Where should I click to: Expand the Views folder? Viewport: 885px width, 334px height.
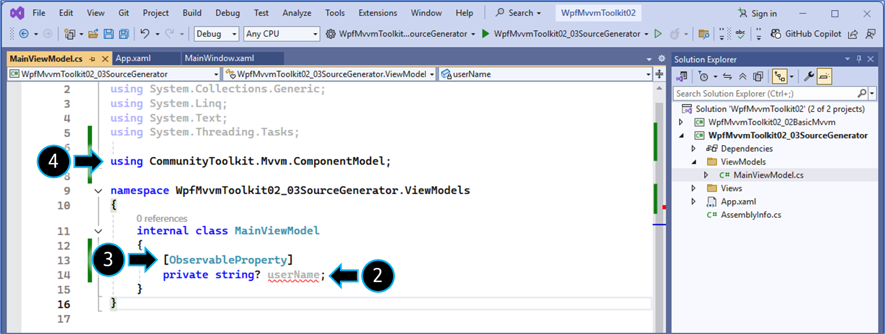pyautogui.click(x=694, y=188)
